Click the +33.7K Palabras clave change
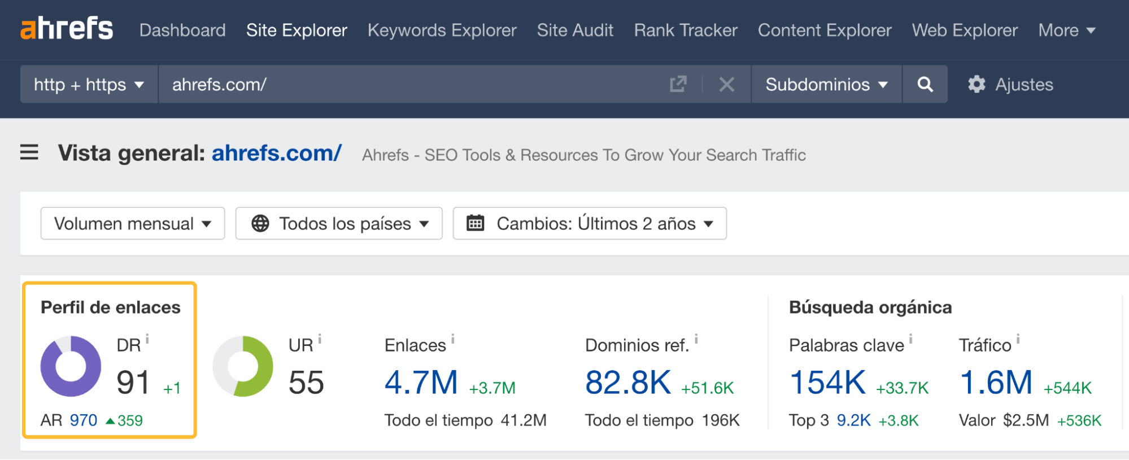Viewport: 1129px width, 460px height. tap(903, 388)
